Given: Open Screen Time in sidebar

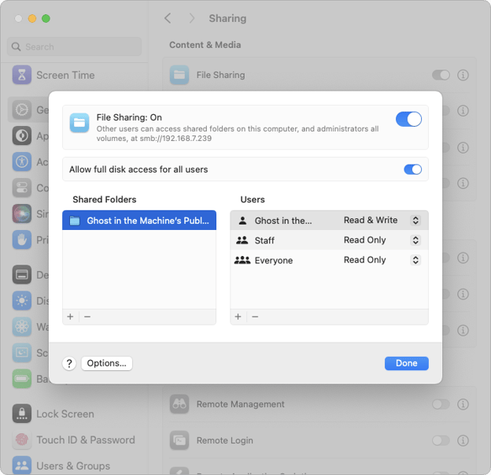Looking at the screenshot, I should point(65,76).
